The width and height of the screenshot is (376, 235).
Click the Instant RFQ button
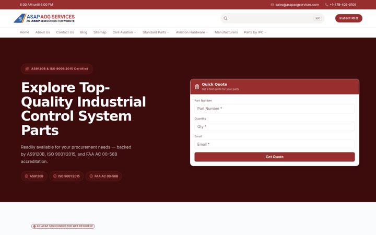tap(349, 18)
